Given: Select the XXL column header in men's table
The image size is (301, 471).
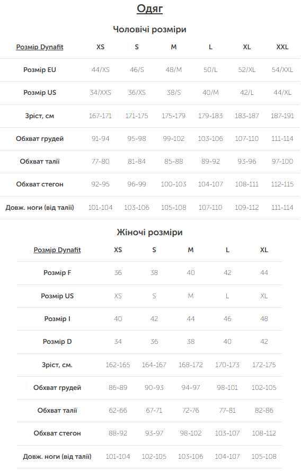Looking at the screenshot, I should pos(282,47).
